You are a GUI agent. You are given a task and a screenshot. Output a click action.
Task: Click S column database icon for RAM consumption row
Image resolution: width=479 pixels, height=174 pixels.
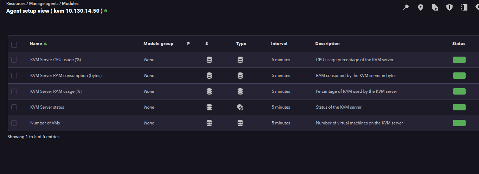209,76
